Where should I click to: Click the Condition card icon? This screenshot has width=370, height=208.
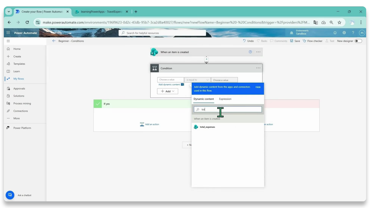(x=155, y=68)
